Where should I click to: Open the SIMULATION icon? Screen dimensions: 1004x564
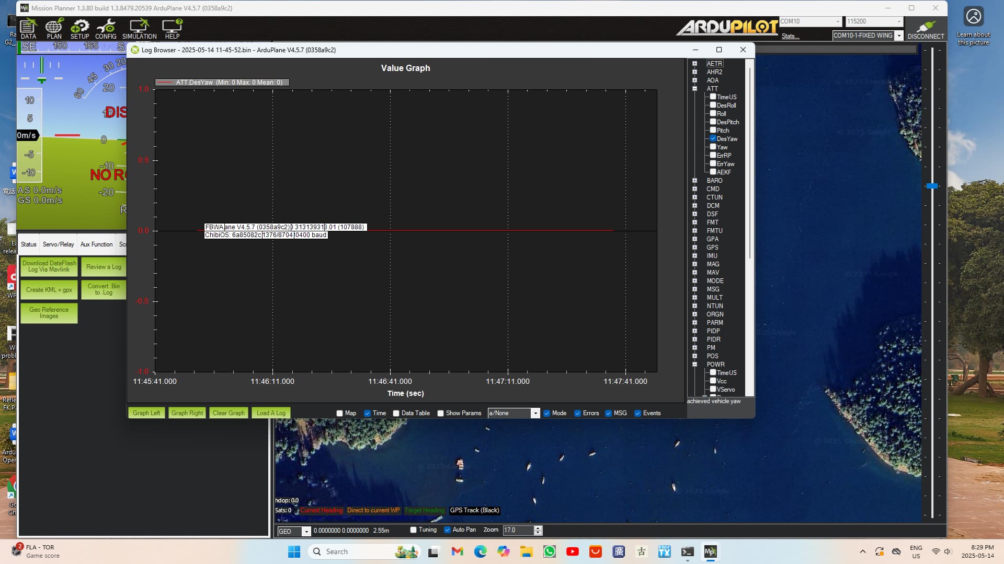[139, 29]
